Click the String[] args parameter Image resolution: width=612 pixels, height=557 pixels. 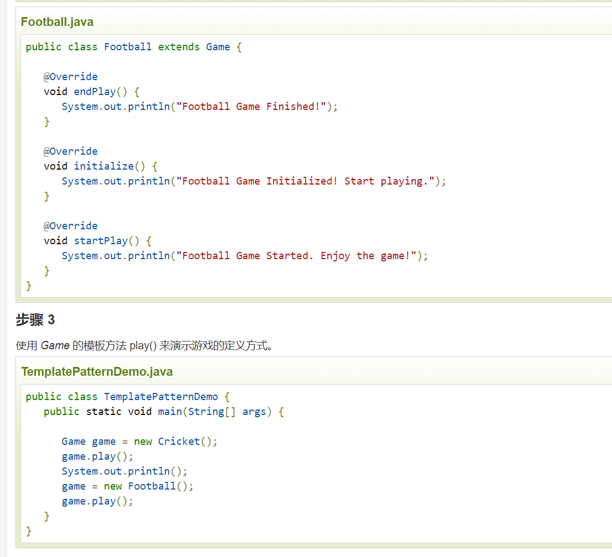pos(227,412)
